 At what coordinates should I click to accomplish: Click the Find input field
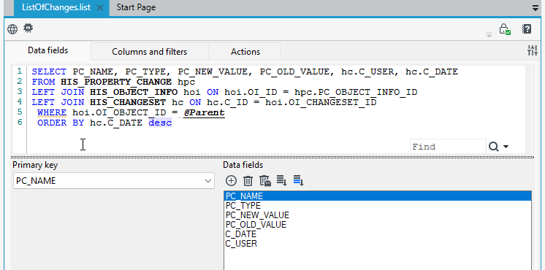point(448,147)
